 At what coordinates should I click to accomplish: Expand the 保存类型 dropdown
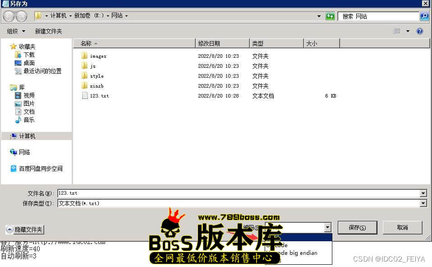tap(423, 203)
